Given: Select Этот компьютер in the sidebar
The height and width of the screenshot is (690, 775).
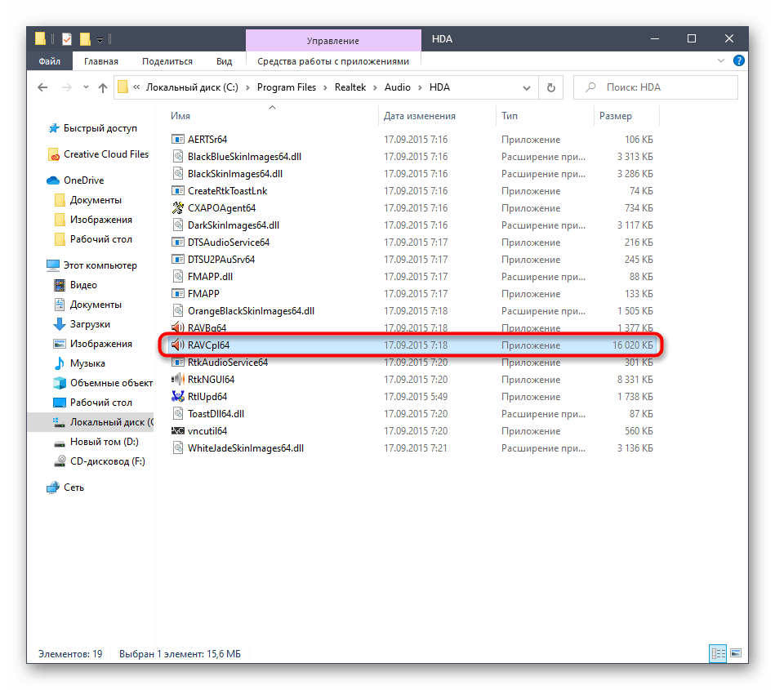Looking at the screenshot, I should pyautogui.click(x=100, y=265).
